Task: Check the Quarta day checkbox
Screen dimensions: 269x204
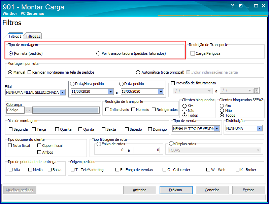Action: pyautogui.click(x=57, y=129)
